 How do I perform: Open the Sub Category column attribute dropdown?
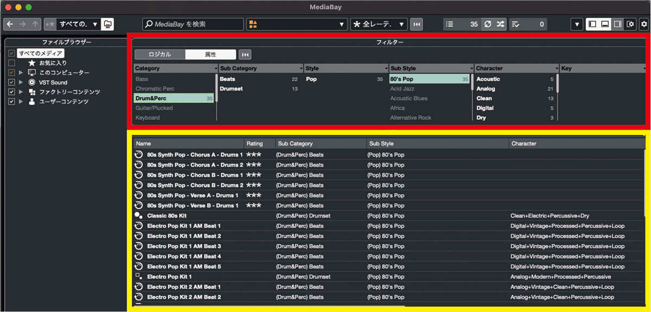(x=301, y=68)
